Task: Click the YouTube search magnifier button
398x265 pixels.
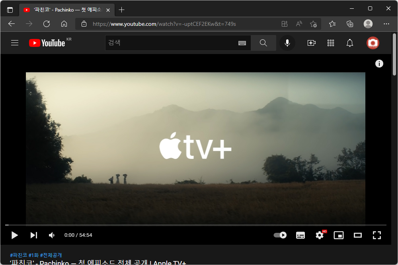Action: click(263, 43)
